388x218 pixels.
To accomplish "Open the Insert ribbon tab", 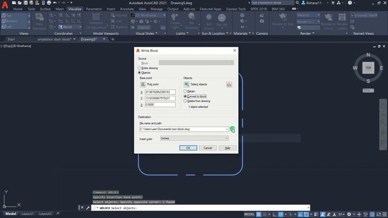I will (x=111, y=9).
